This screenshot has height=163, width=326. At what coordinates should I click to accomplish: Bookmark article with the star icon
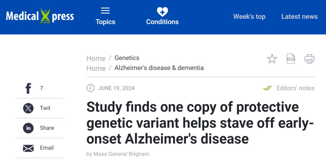pos(272,59)
